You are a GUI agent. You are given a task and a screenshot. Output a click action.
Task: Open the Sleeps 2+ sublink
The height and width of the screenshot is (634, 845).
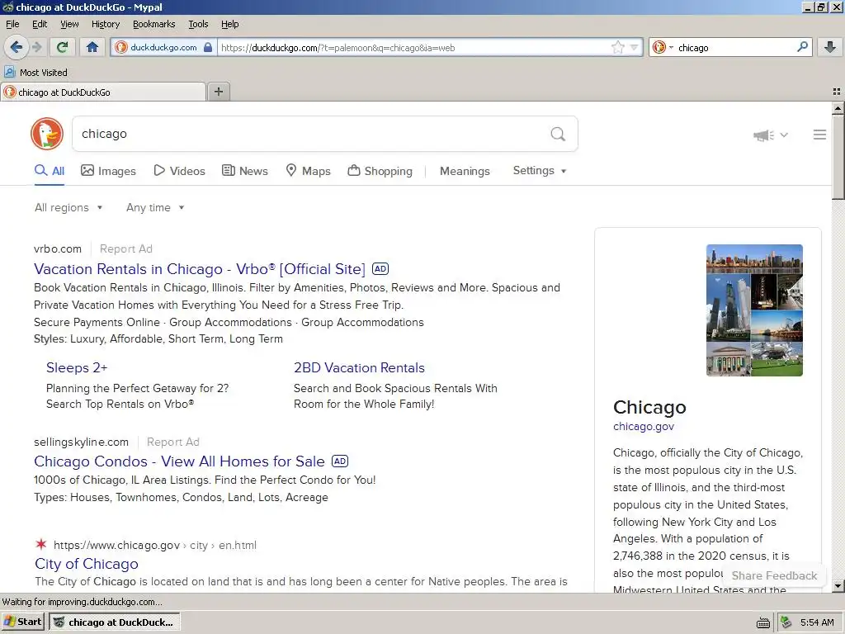click(77, 367)
